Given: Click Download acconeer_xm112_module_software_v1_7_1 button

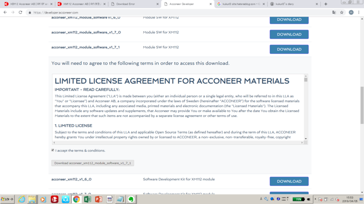Looking at the screenshot, I should point(93,163).
